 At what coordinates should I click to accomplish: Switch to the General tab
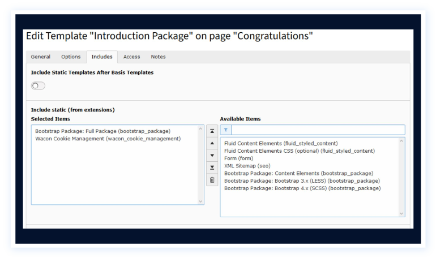pyautogui.click(x=41, y=57)
